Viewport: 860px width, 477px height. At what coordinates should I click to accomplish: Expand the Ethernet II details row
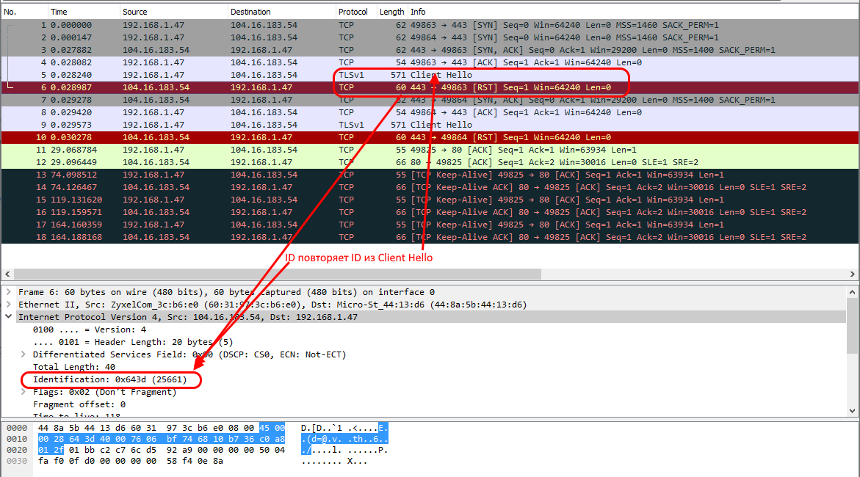(9, 305)
